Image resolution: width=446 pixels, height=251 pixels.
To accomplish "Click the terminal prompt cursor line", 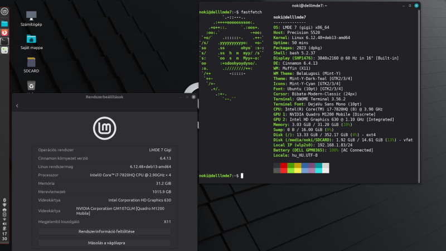I will coord(221,176).
